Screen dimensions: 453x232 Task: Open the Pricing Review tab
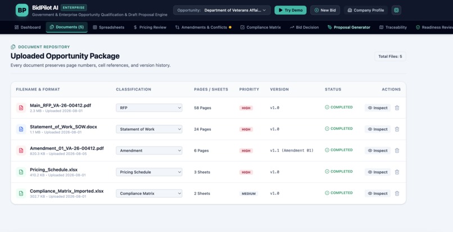(150, 27)
